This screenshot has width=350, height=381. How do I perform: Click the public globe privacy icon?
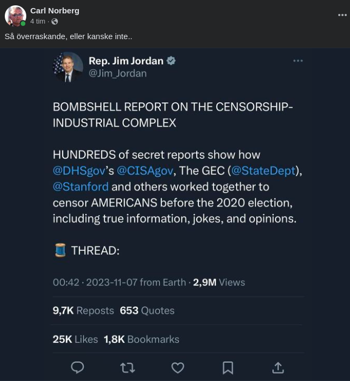pos(55,21)
